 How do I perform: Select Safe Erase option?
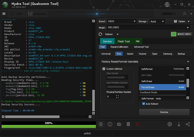162,81
